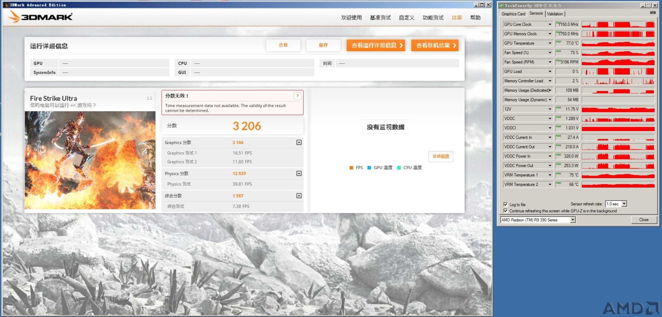Image resolution: width=662 pixels, height=317 pixels.
Task: Click the orange 查看联机结果 button
Action: click(435, 45)
